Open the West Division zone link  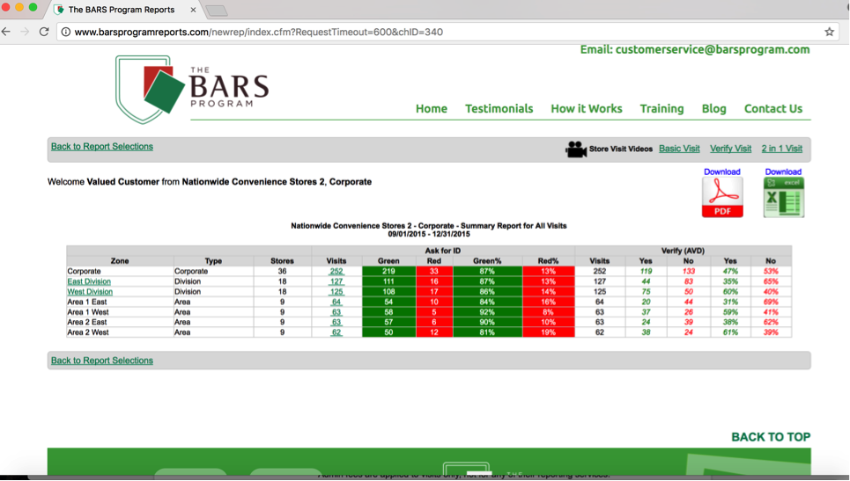point(90,292)
